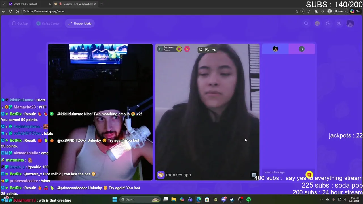This screenshot has height=204, width=363.
Task: Click the browser home button
Action: 17,11
